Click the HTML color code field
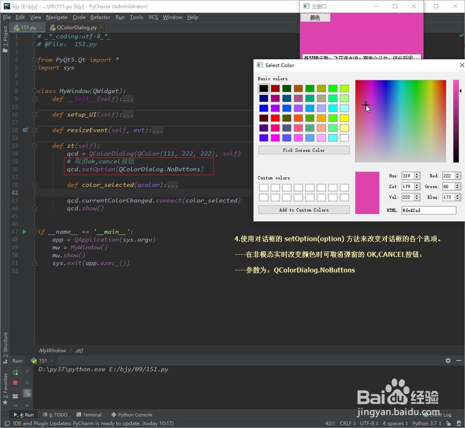The image size is (465, 428). click(429, 210)
